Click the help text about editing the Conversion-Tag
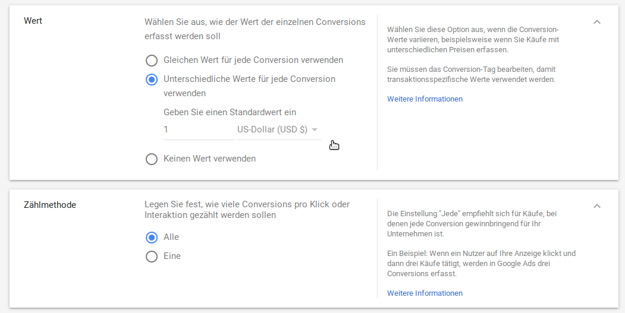Screen dimensions: 625x313 [x=471, y=74]
